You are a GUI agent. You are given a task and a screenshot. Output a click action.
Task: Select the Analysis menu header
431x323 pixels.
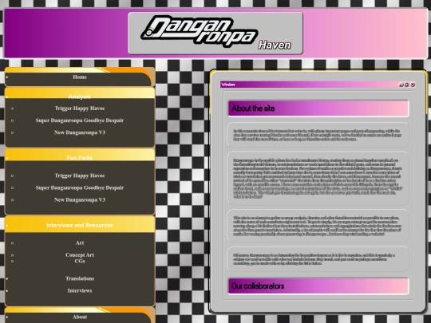point(80,97)
